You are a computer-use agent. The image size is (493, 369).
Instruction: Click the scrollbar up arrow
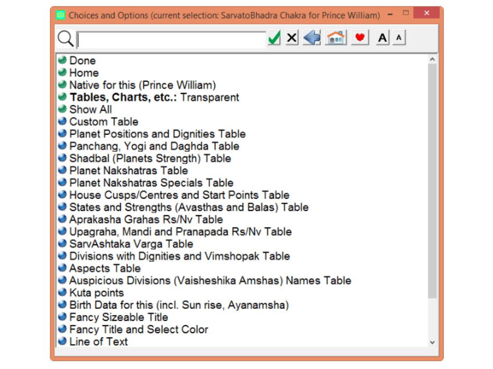(432, 59)
